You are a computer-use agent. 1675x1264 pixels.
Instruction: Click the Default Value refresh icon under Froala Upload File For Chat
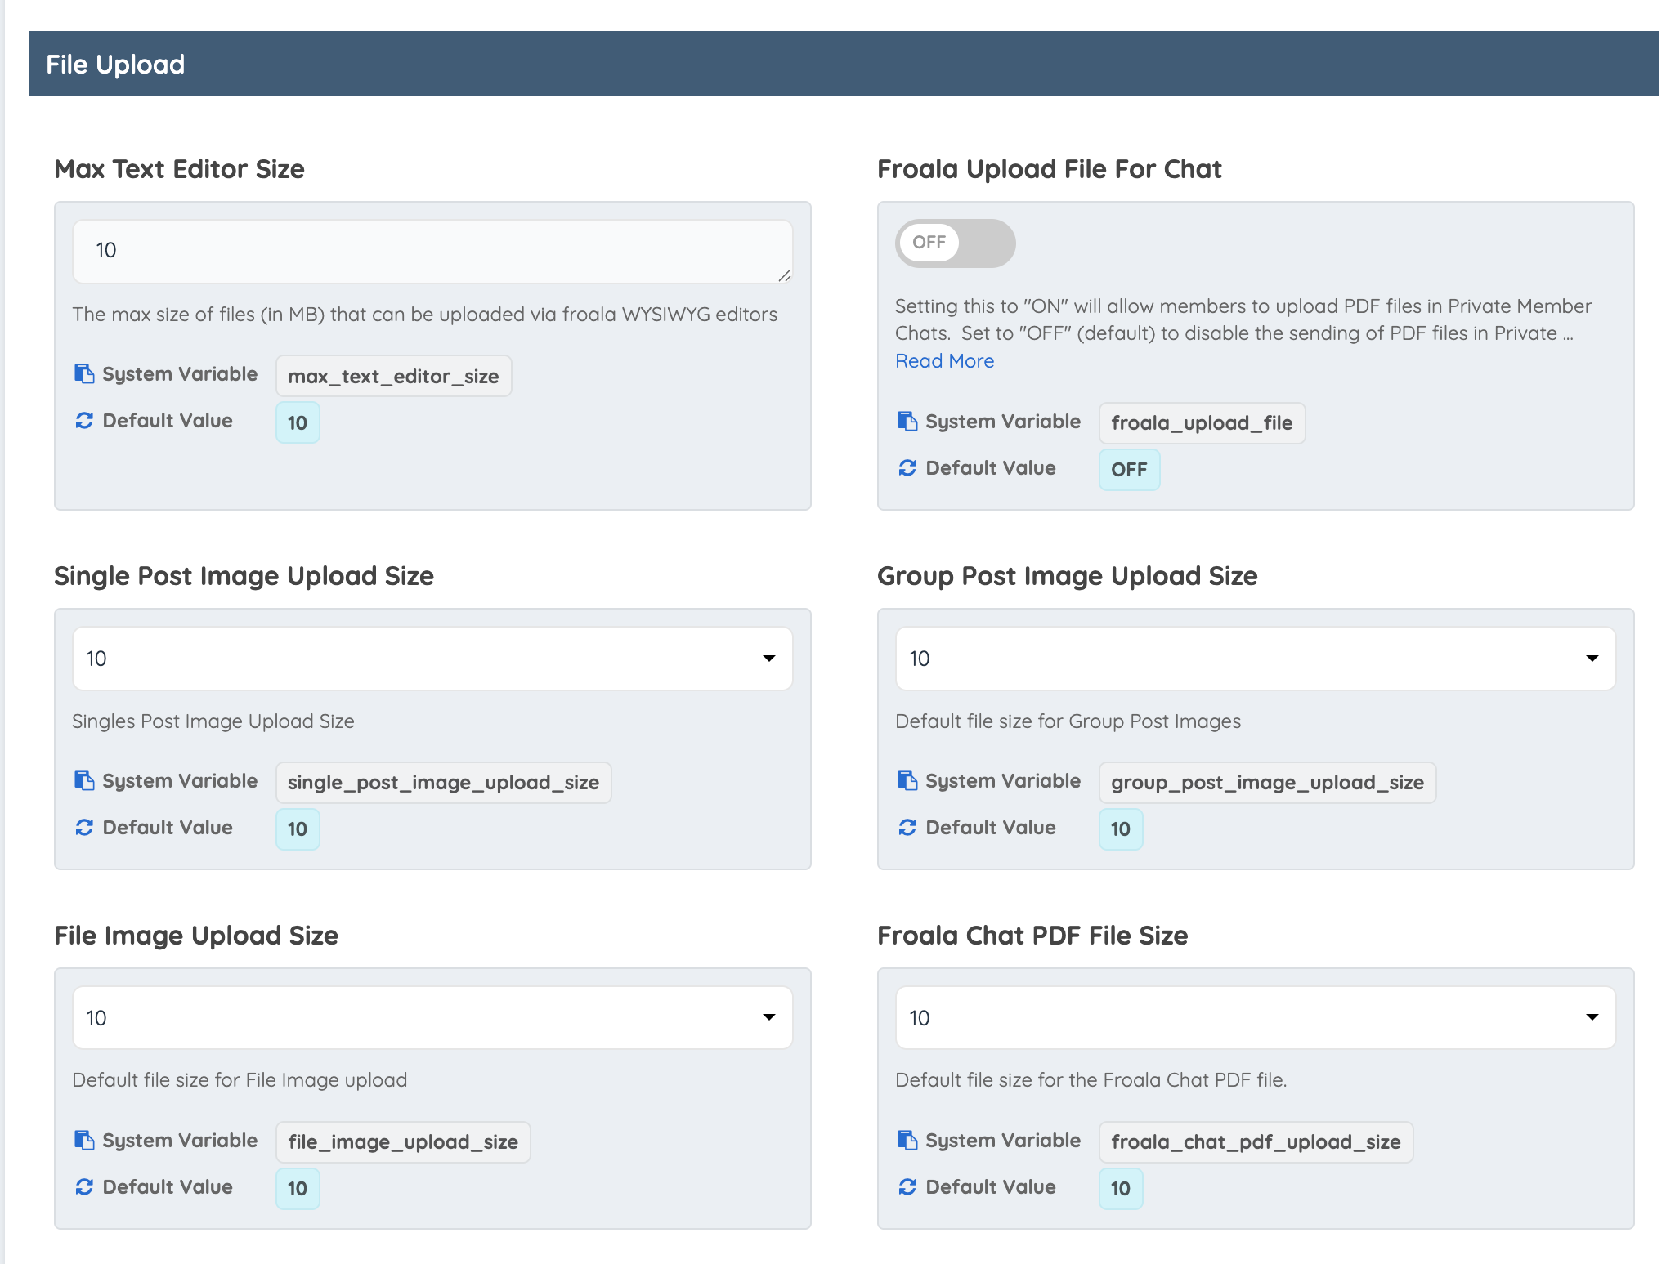(x=907, y=468)
